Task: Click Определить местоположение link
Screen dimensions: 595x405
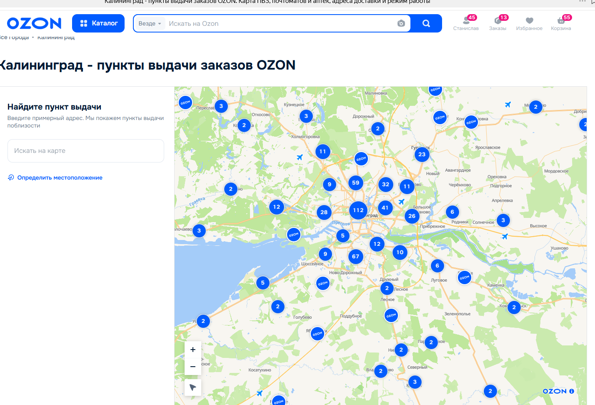Action: point(60,177)
